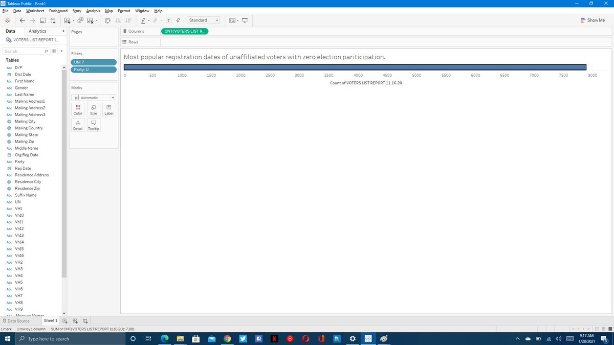The image size is (614, 345).
Task: Select the Residence Zip field
Action: (x=27, y=189)
